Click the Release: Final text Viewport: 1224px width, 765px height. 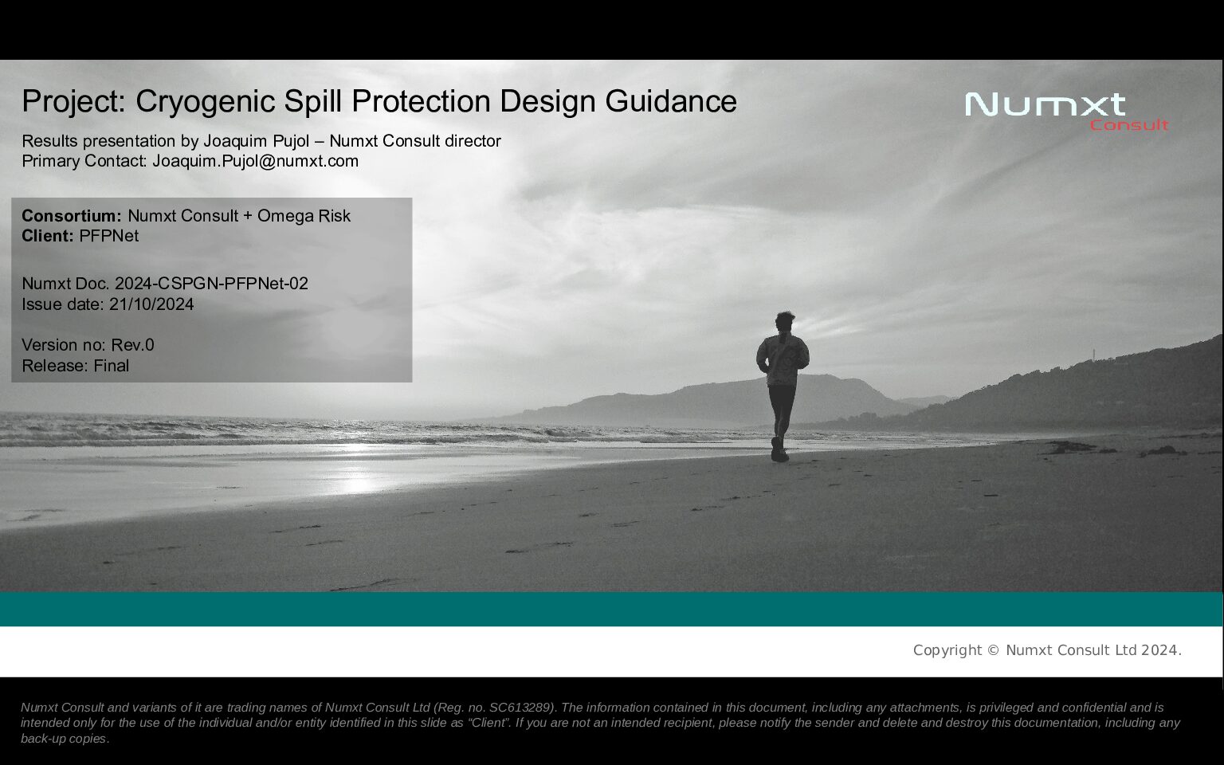(x=75, y=366)
